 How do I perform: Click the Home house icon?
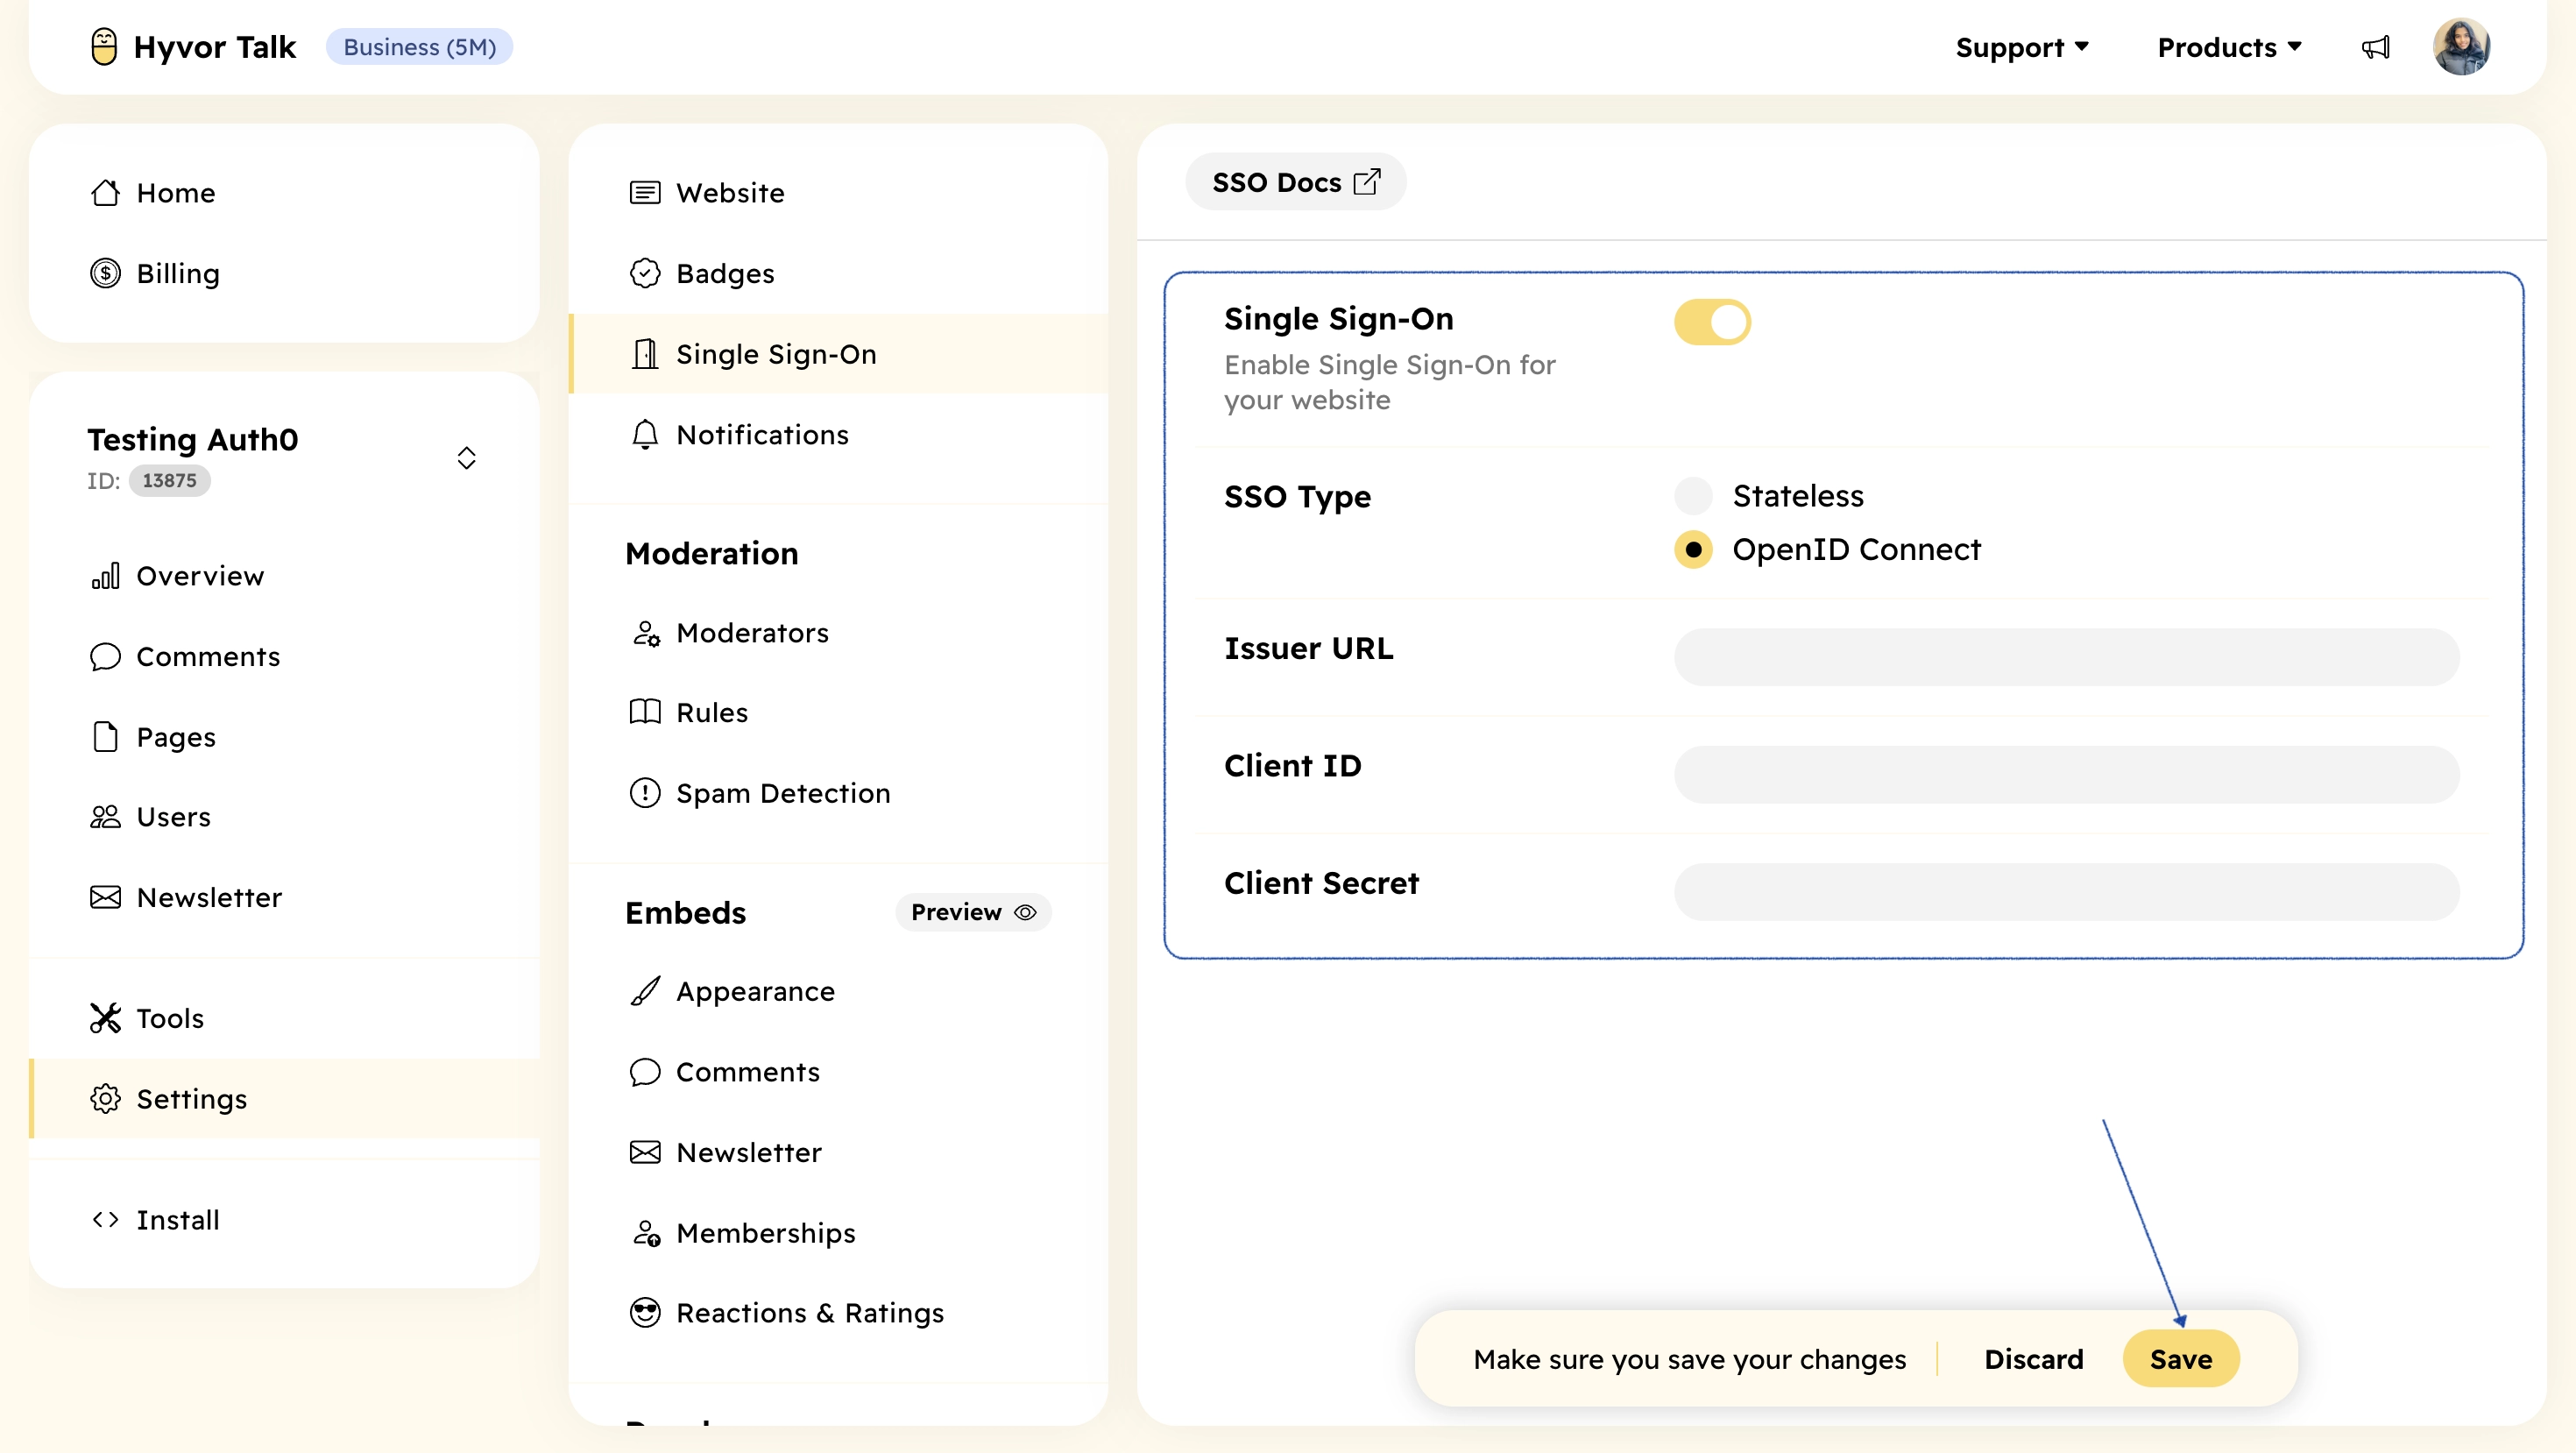[x=105, y=193]
